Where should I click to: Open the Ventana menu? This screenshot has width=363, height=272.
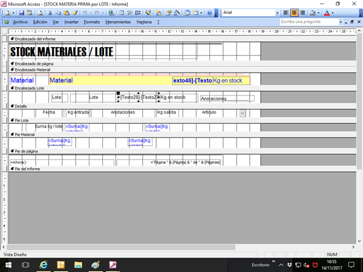tap(144, 22)
